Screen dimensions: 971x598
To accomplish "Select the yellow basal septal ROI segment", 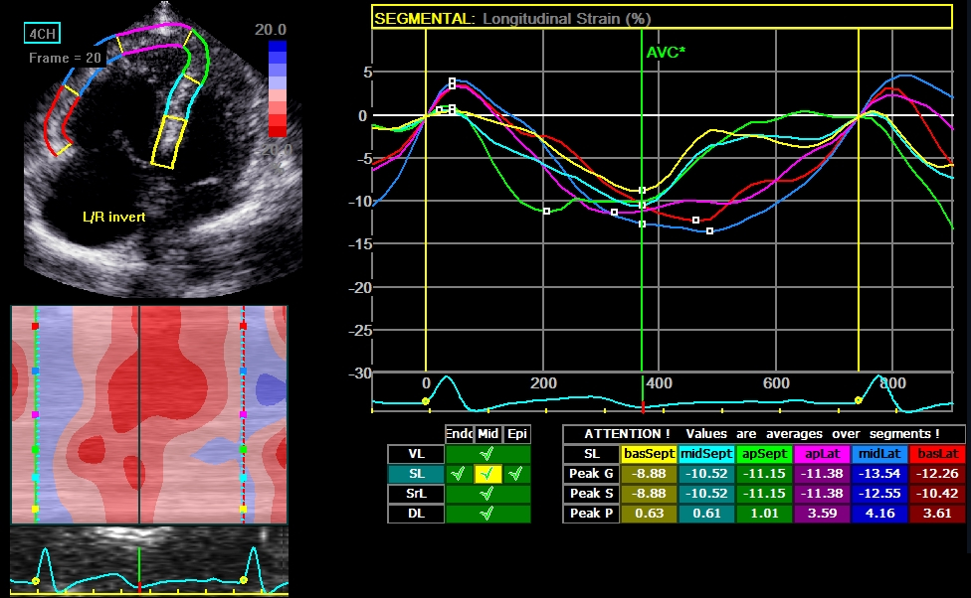I will 169,141.
